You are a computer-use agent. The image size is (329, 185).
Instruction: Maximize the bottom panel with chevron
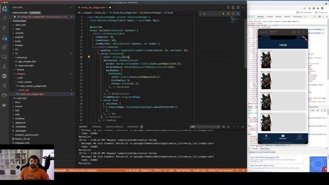click(x=238, y=127)
